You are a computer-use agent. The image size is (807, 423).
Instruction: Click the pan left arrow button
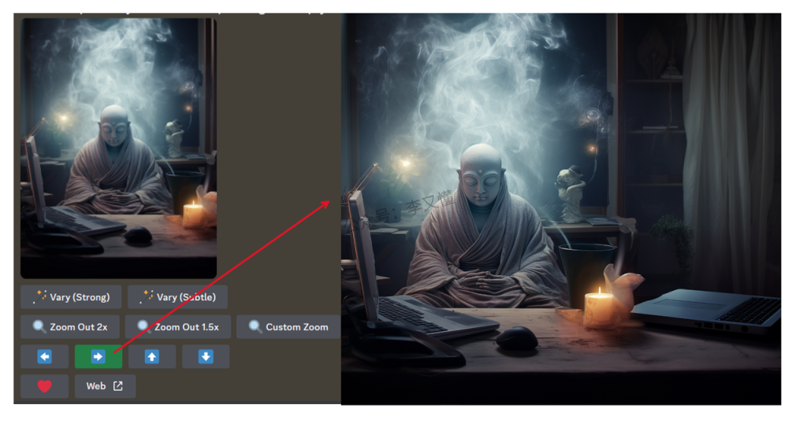click(x=44, y=357)
